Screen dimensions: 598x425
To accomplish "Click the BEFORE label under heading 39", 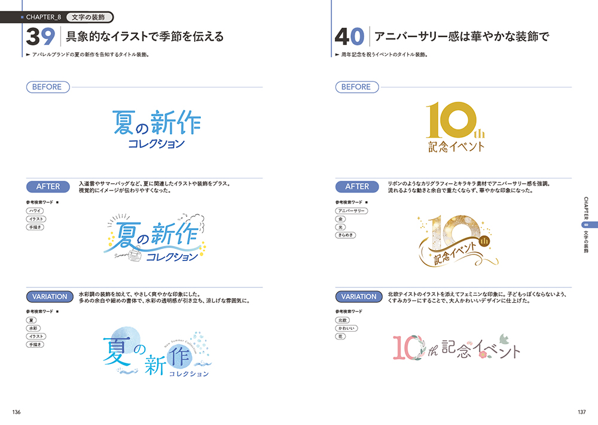I will click(47, 87).
